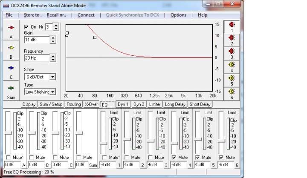Viewport: 307px width, 178px height.
Task: Toggle Mute for input A
Action: [8, 157]
